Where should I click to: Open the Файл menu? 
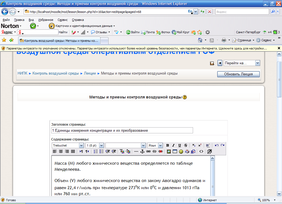[6, 20]
